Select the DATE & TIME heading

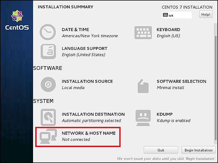click(75, 30)
